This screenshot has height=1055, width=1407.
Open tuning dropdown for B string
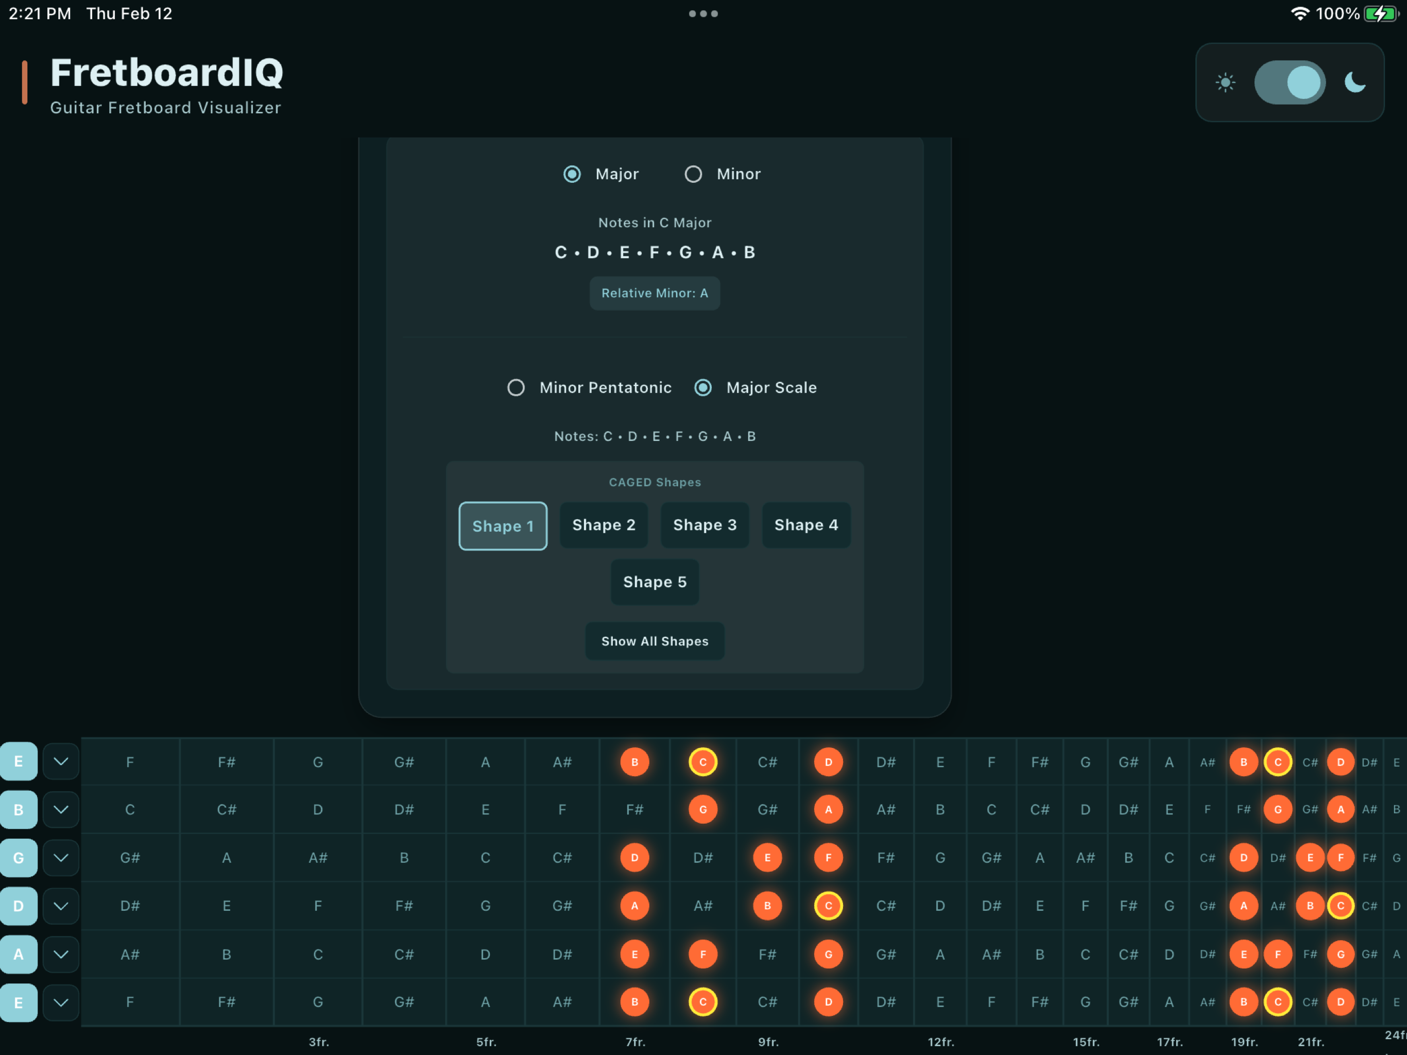(x=61, y=810)
